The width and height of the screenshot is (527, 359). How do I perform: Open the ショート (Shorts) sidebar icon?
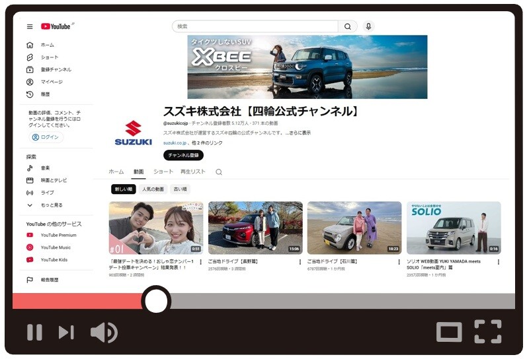30,57
